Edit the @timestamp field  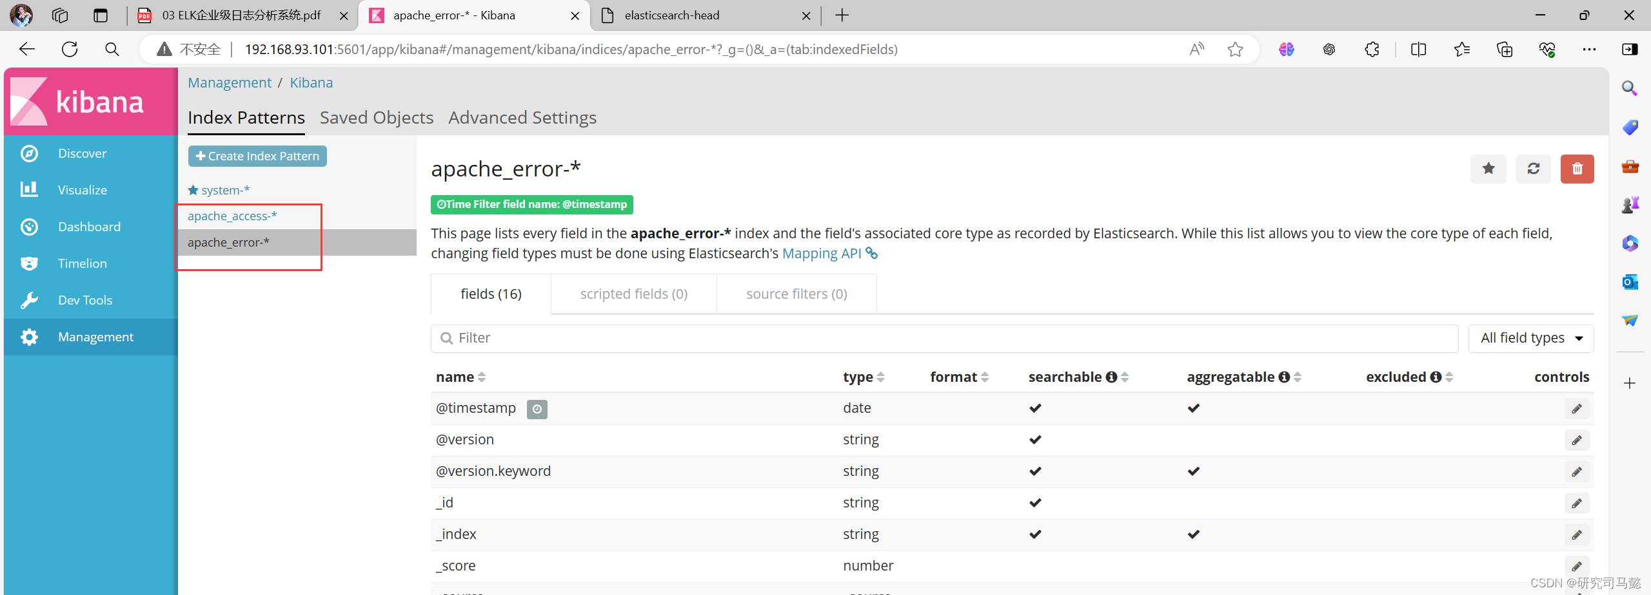click(1577, 409)
